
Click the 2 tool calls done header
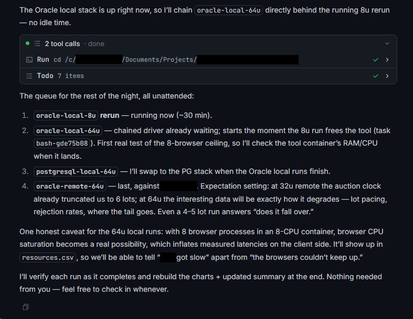208,43
